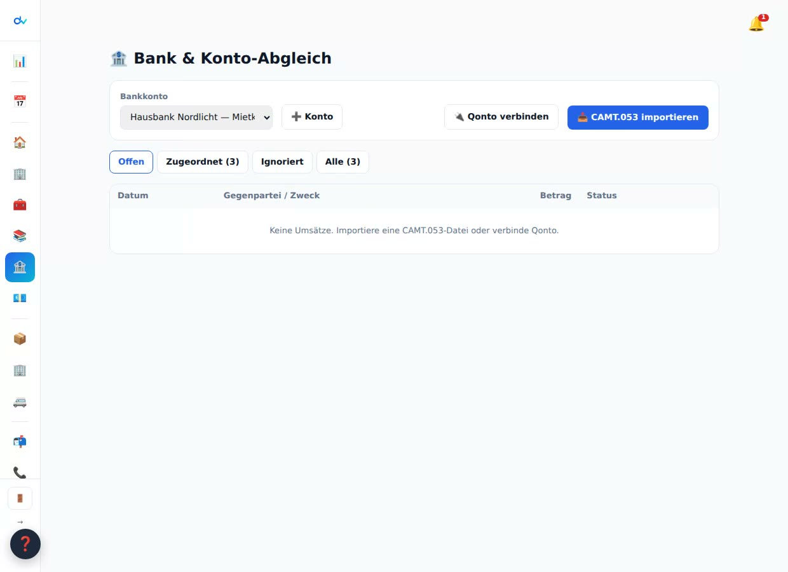Open the question mark help button

[25, 544]
